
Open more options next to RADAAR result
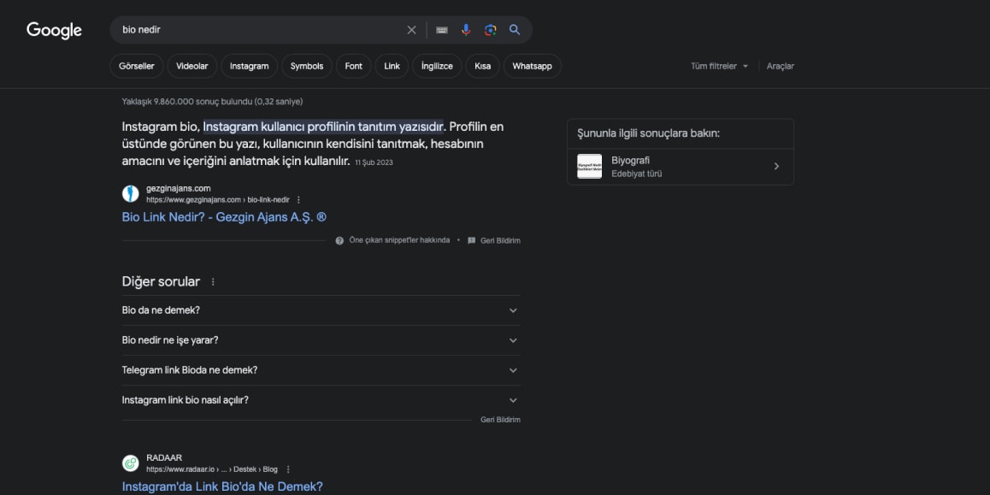pos(289,469)
